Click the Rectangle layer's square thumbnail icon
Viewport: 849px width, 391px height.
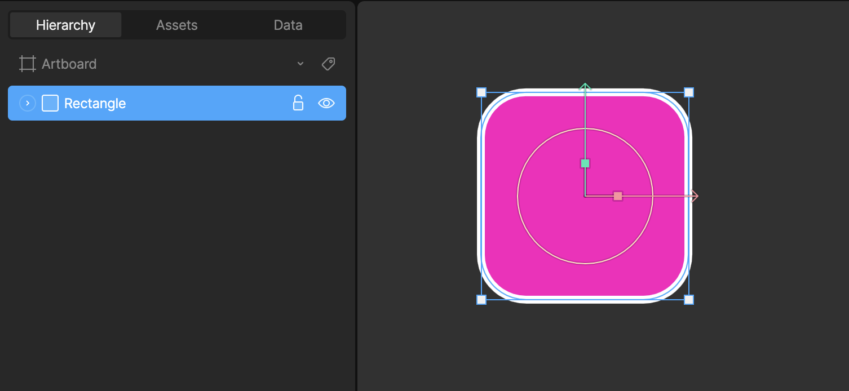50,103
